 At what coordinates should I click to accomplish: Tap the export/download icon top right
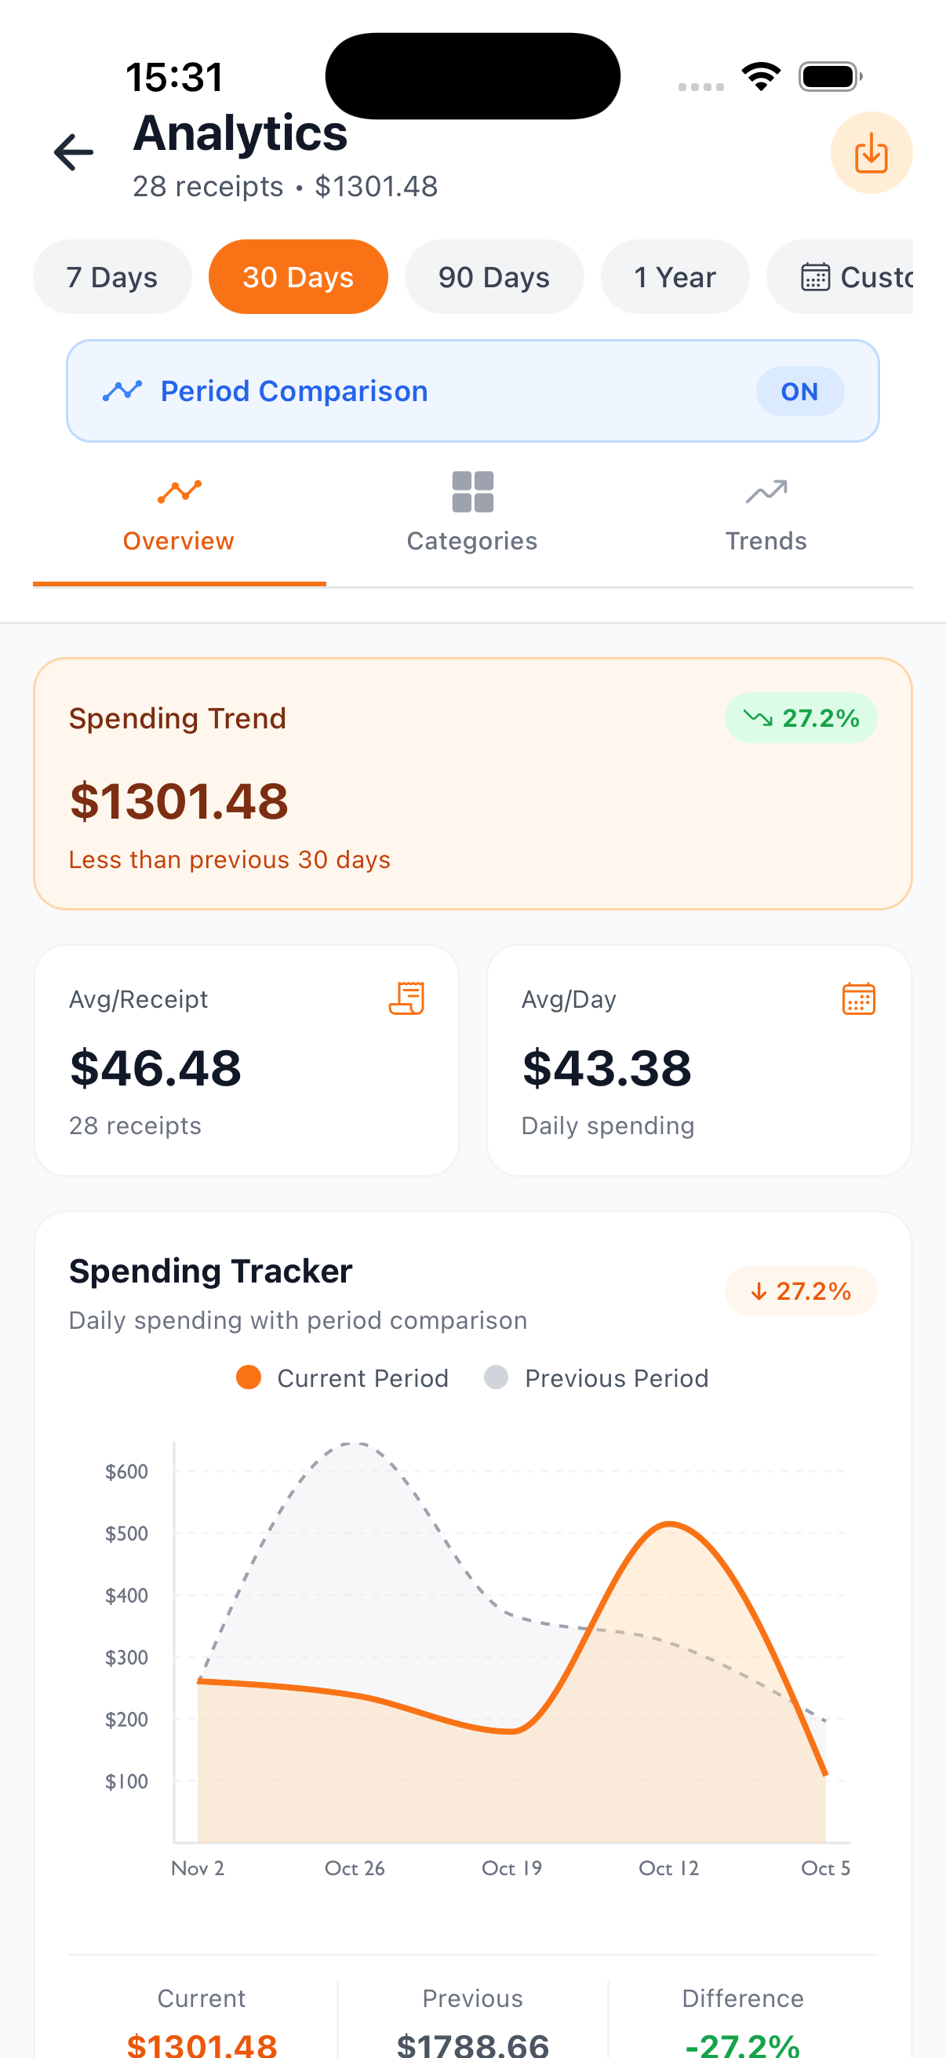click(871, 152)
